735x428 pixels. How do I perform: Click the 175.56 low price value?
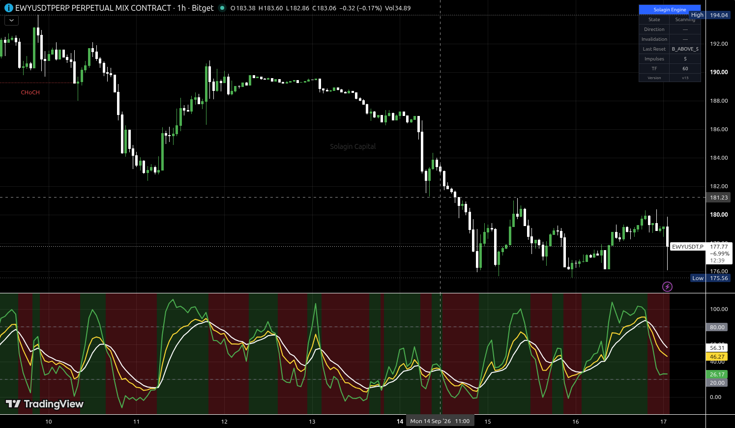[x=719, y=278]
